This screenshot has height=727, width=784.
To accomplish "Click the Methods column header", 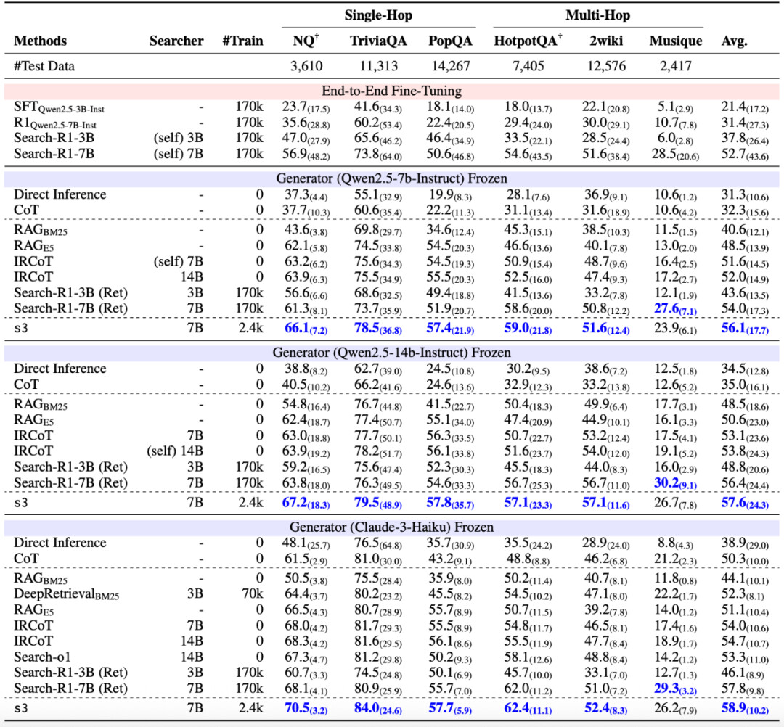I will tap(40, 41).
